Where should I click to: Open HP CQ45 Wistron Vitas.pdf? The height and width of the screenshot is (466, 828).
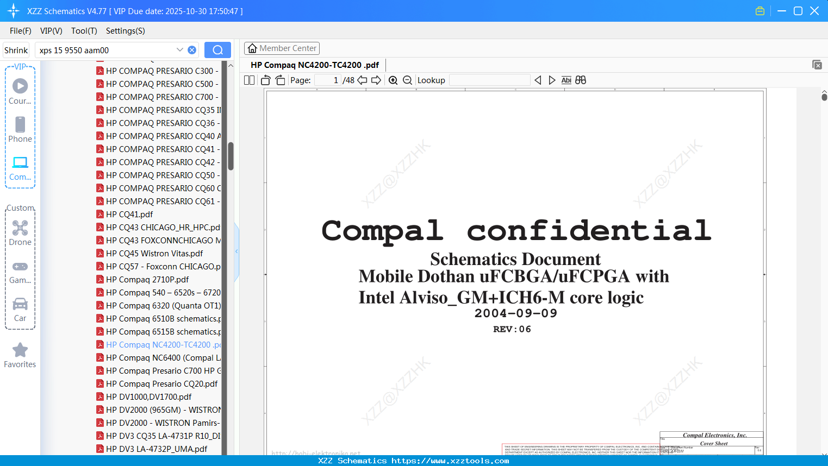[150, 253]
